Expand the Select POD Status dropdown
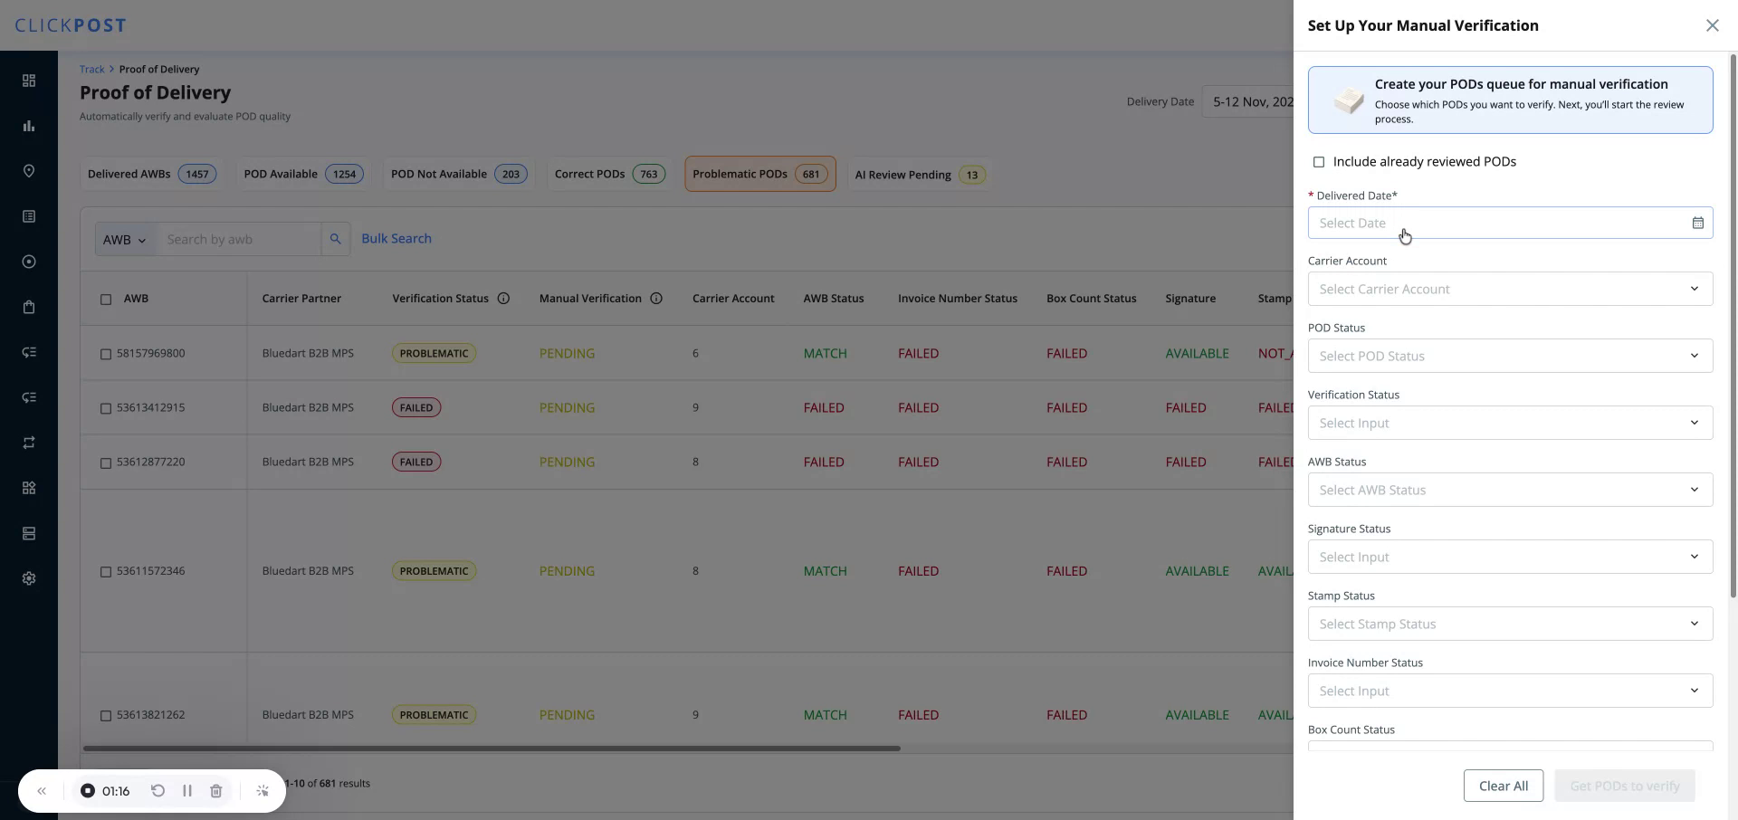The width and height of the screenshot is (1738, 820). click(x=1508, y=356)
